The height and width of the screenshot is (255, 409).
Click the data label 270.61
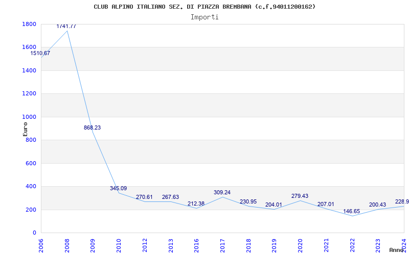pyautogui.click(x=144, y=197)
